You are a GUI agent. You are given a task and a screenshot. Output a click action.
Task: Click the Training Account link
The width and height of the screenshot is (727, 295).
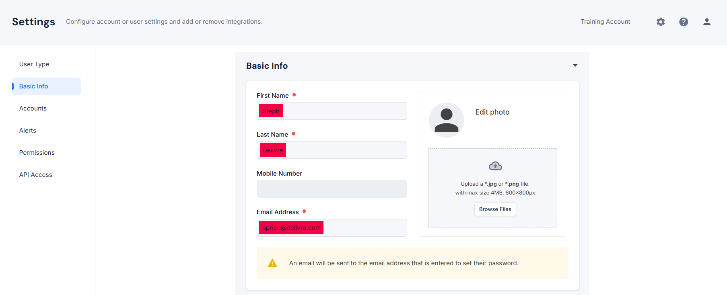coord(605,22)
